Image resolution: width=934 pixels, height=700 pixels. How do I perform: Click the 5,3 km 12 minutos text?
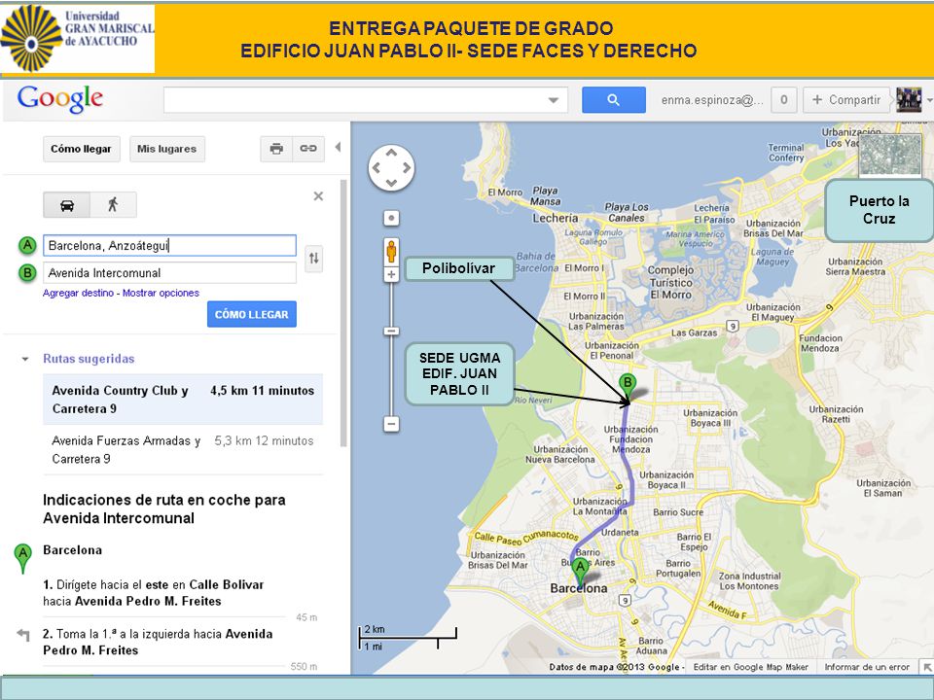click(264, 440)
